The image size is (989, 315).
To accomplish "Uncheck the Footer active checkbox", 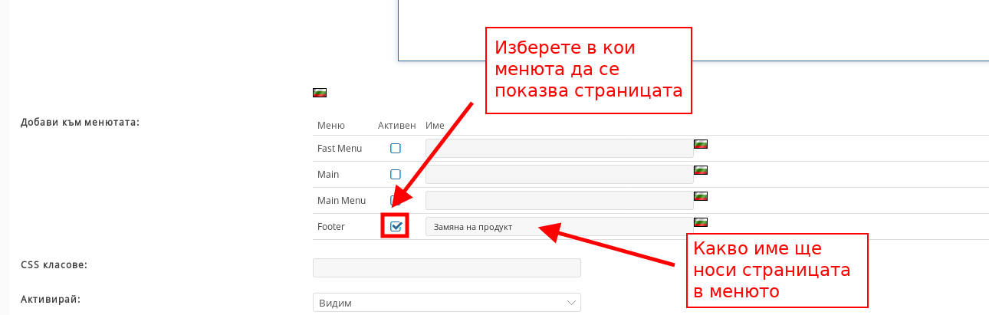I will 396,226.
